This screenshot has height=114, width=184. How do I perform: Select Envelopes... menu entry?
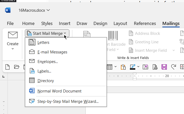(66, 62)
